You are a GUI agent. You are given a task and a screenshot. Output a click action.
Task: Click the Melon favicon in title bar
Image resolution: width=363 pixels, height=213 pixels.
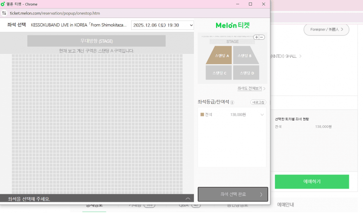(3, 4)
